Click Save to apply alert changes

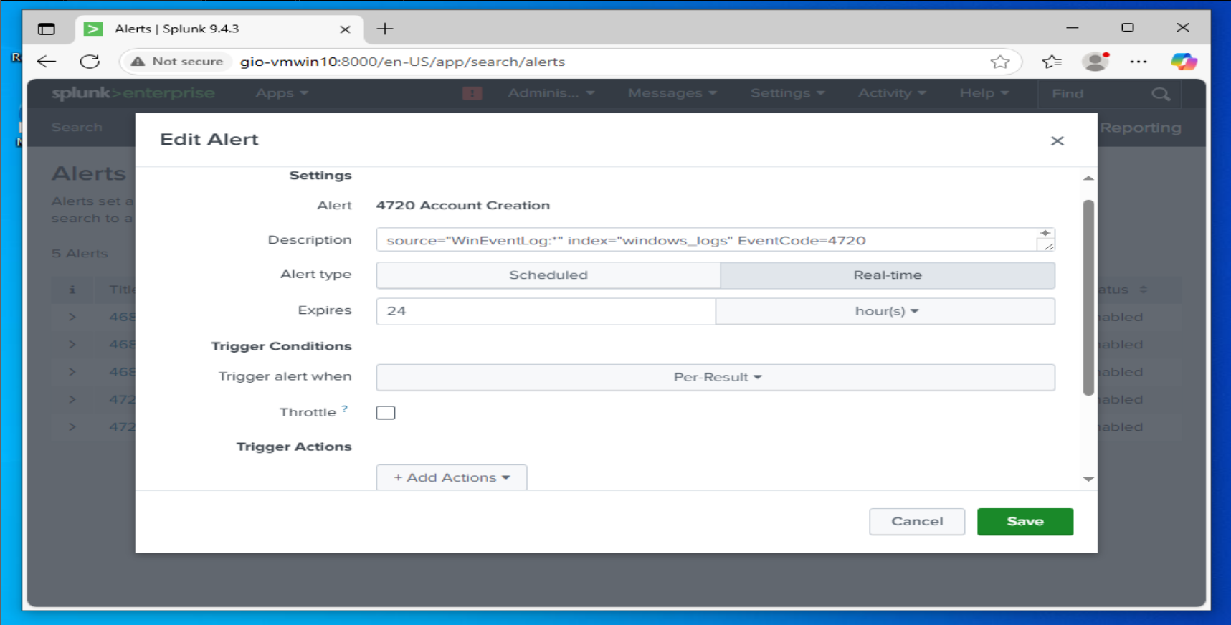point(1025,522)
